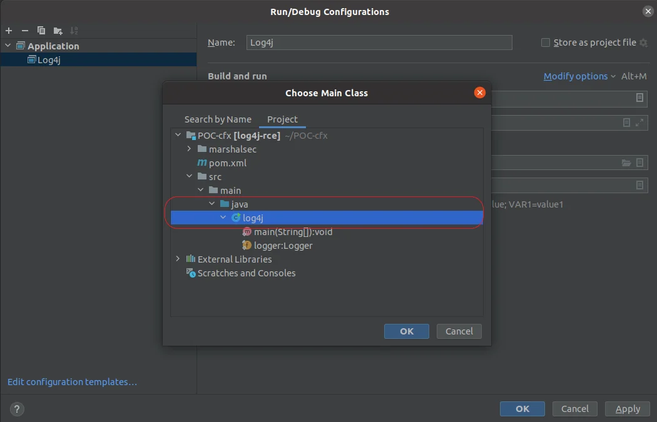Select Scratches and Consoles row
Viewport: 657px width, 422px height.
[x=327, y=273]
